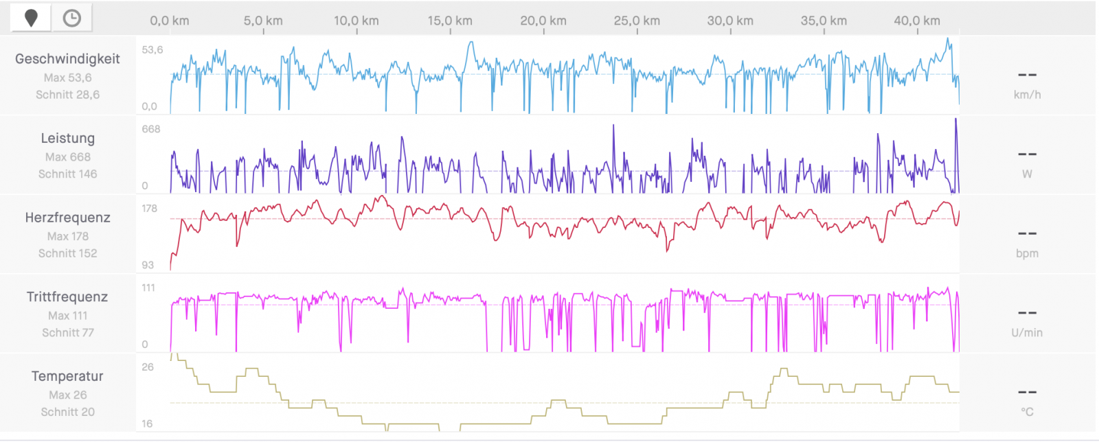1099x442 pixels.
Task: Select the Herzfrequenz chart label
Action: tap(67, 218)
